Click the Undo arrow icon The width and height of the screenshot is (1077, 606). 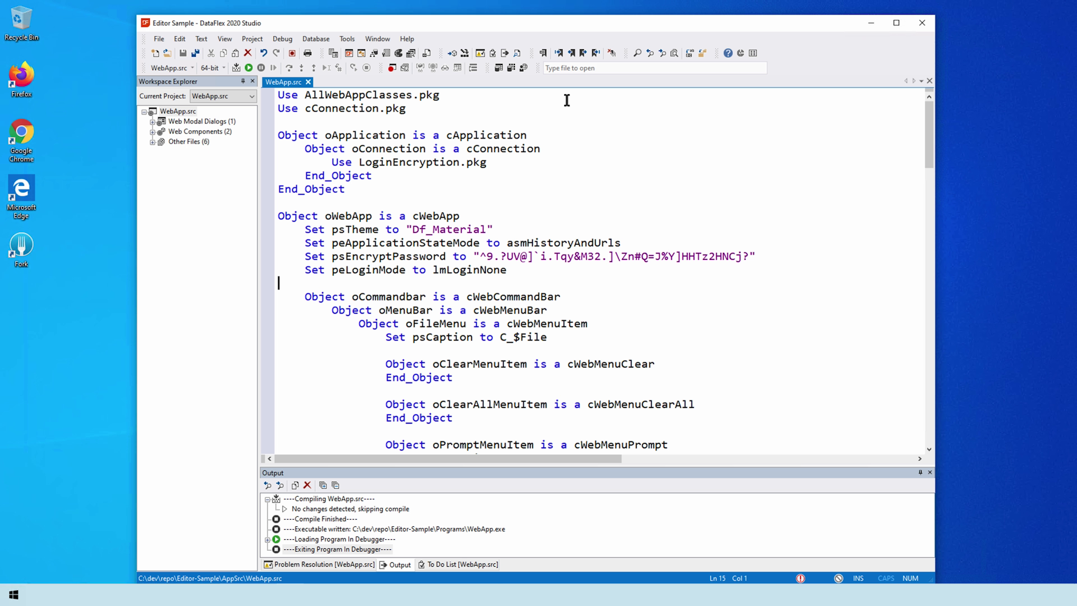pos(263,53)
